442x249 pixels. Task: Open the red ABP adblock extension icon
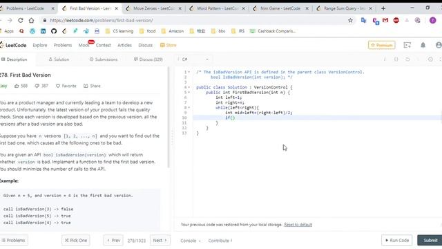(x=396, y=20)
